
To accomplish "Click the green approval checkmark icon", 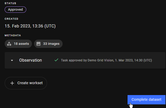I will 56,60.
